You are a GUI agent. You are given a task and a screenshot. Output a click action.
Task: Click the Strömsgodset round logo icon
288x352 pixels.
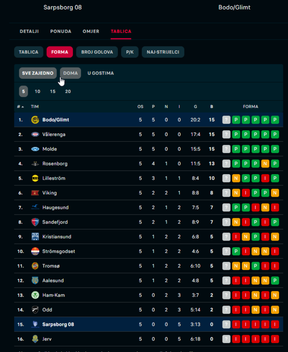pyautogui.click(x=35, y=251)
